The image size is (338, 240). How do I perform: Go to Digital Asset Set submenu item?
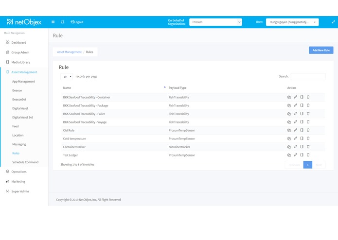coord(23,118)
